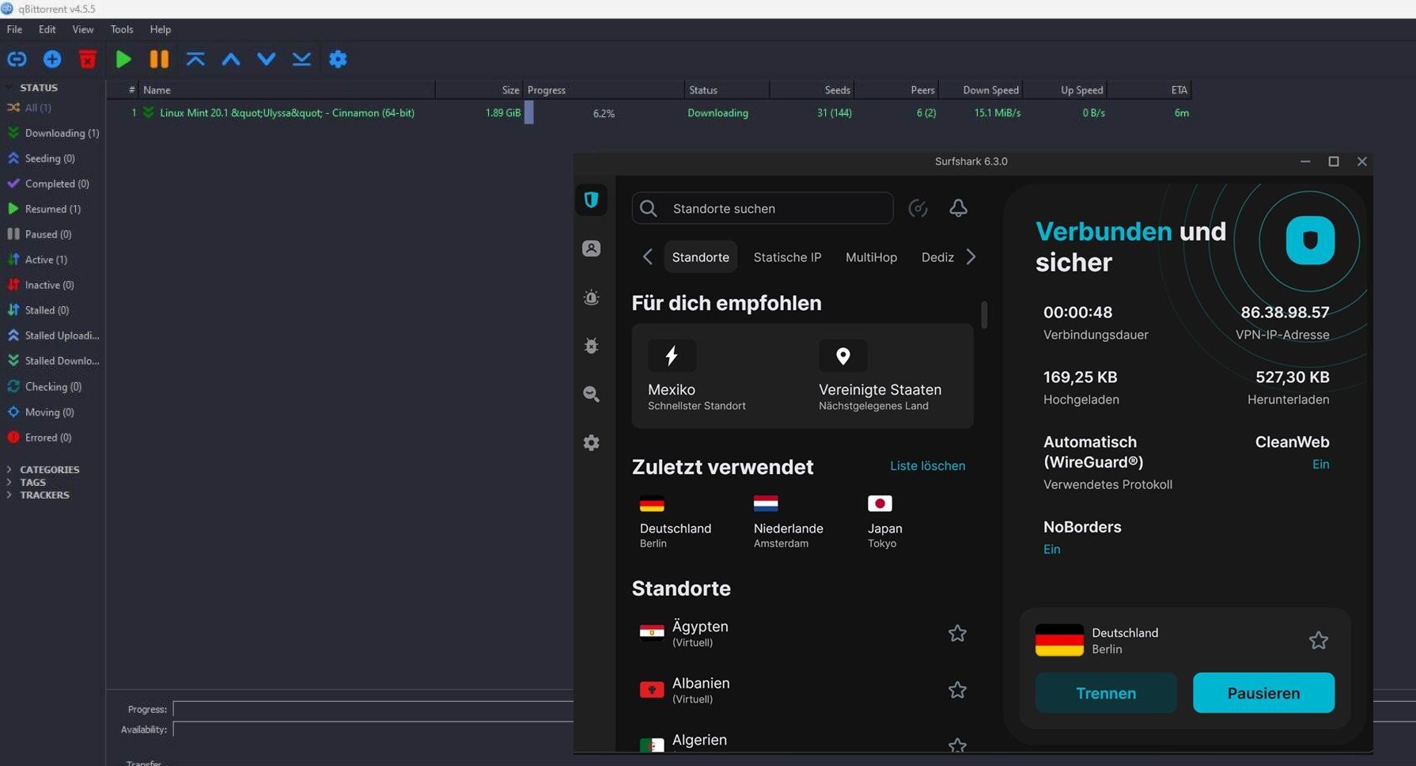Pause all torrents via toolbar

tap(158, 59)
